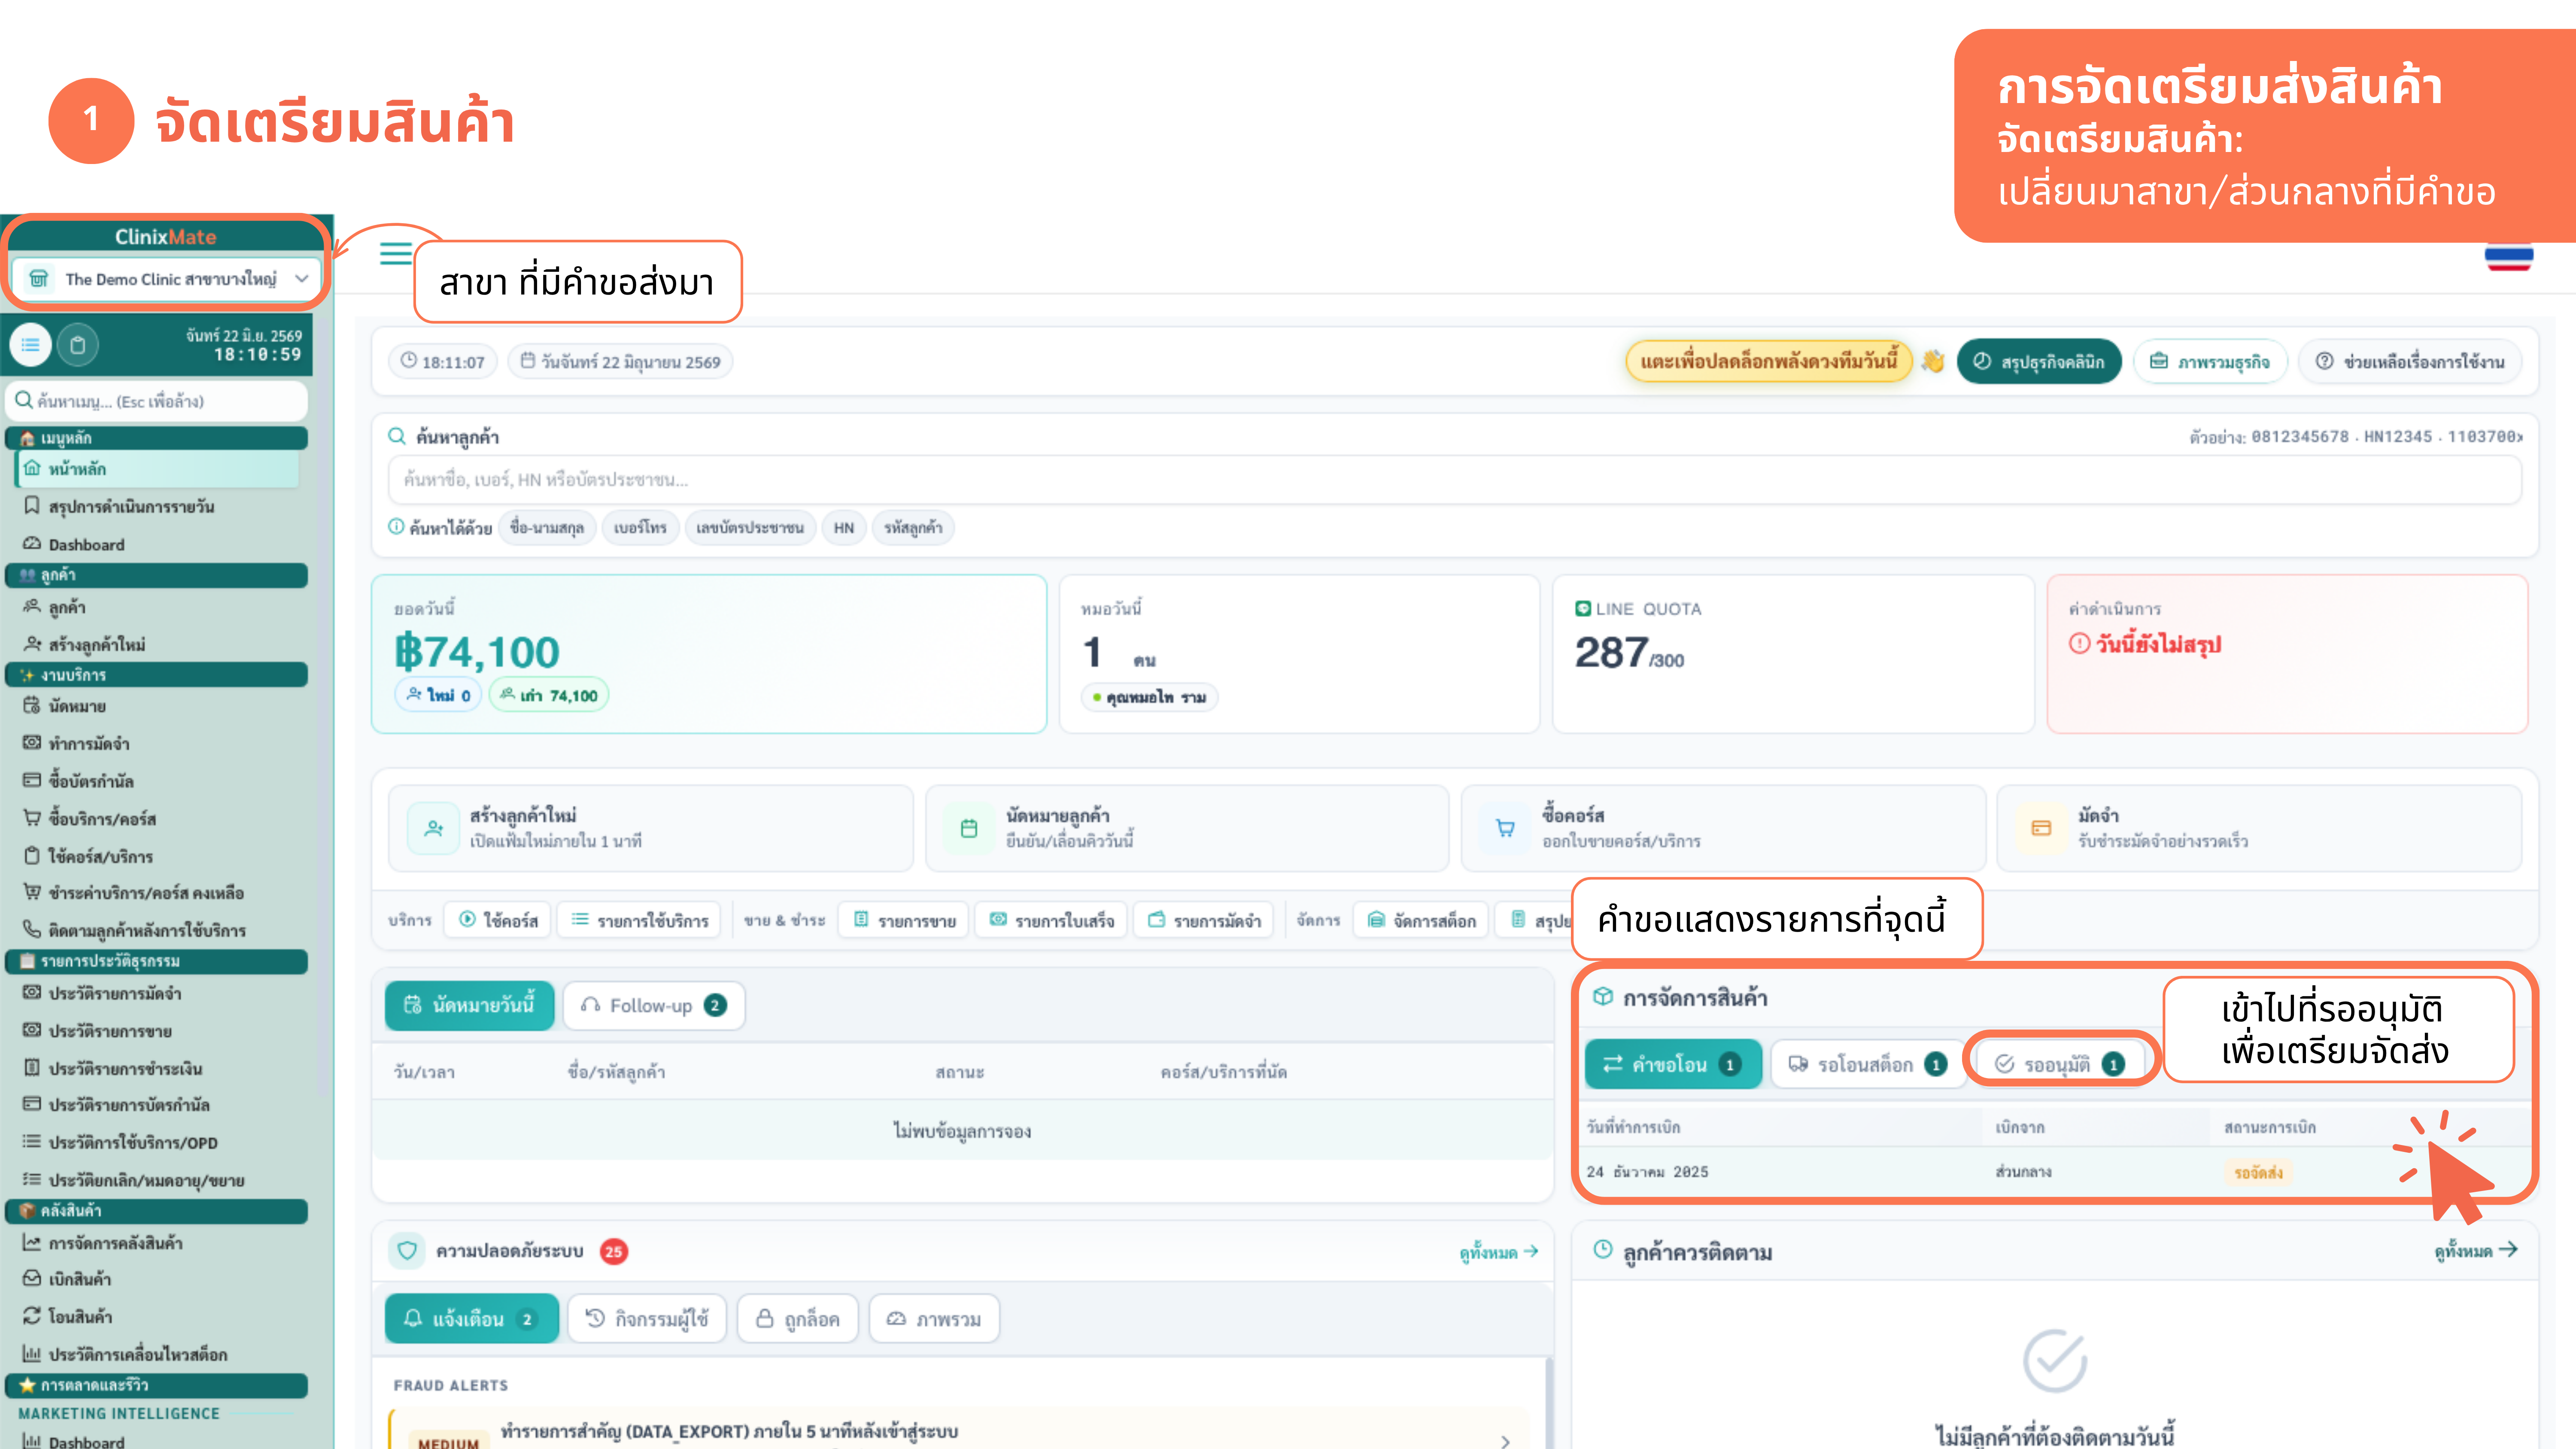Click the ช่วยเหลือเรื่องการใช้งาน help button
Screen dimensions: 2576x1449
pyautogui.click(x=2410, y=361)
